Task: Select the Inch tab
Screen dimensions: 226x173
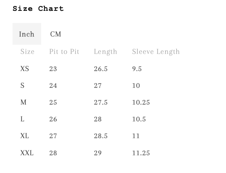Action: tap(27, 34)
